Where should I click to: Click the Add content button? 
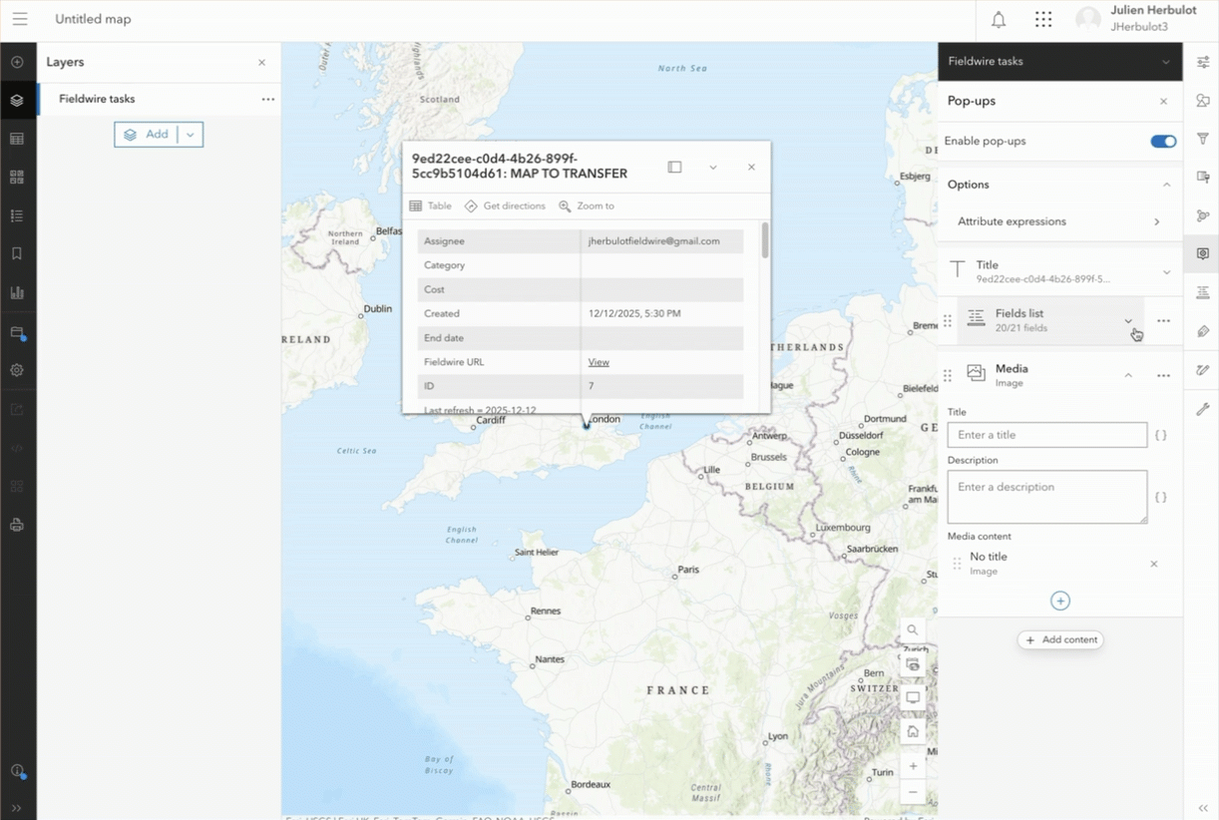coord(1060,640)
